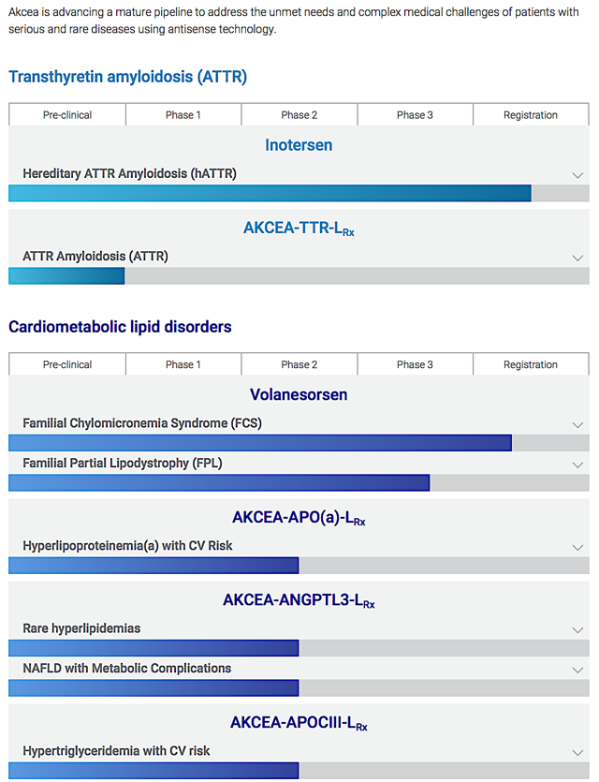Click the Volanesorsen FCS progress bar
Viewport: 599px width, 782px height.
point(259,442)
